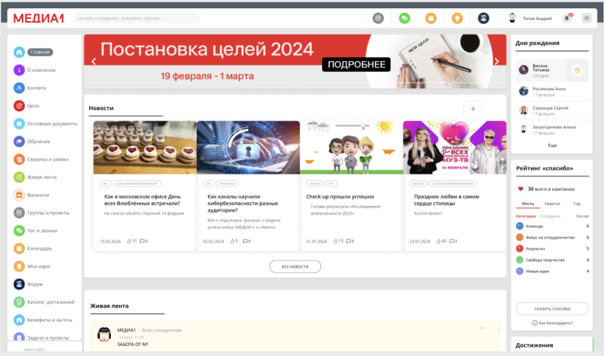Click the Форум icon in the sidebar

(19, 284)
